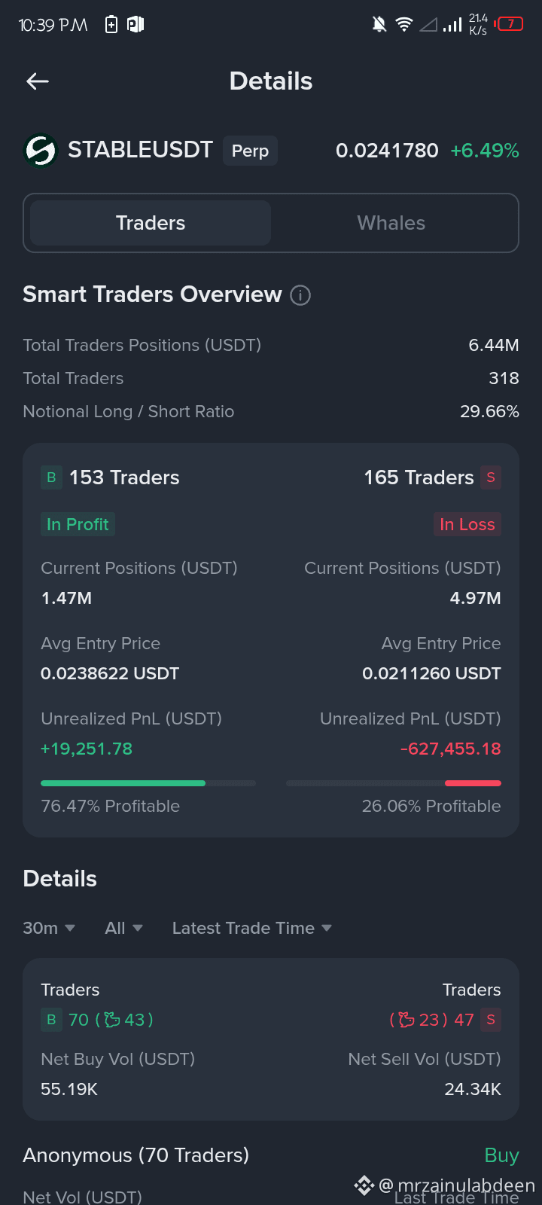
Task: Open the STABLEUSDT coin logo
Action: pos(41,151)
